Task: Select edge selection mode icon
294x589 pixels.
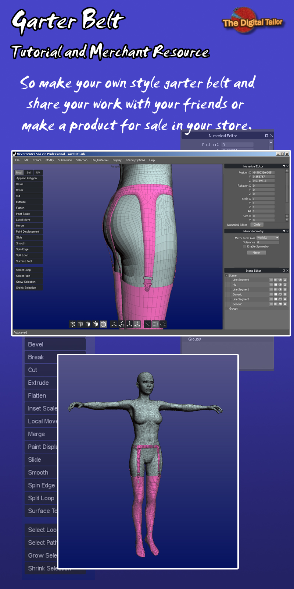Action: coord(80,324)
